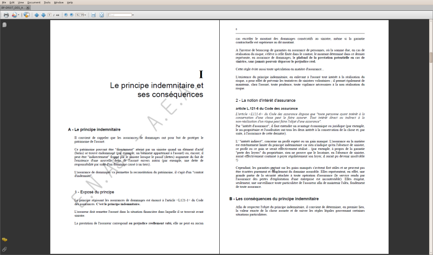Open the View menu
Screen dimensions: 433x255
[x=21, y=3]
